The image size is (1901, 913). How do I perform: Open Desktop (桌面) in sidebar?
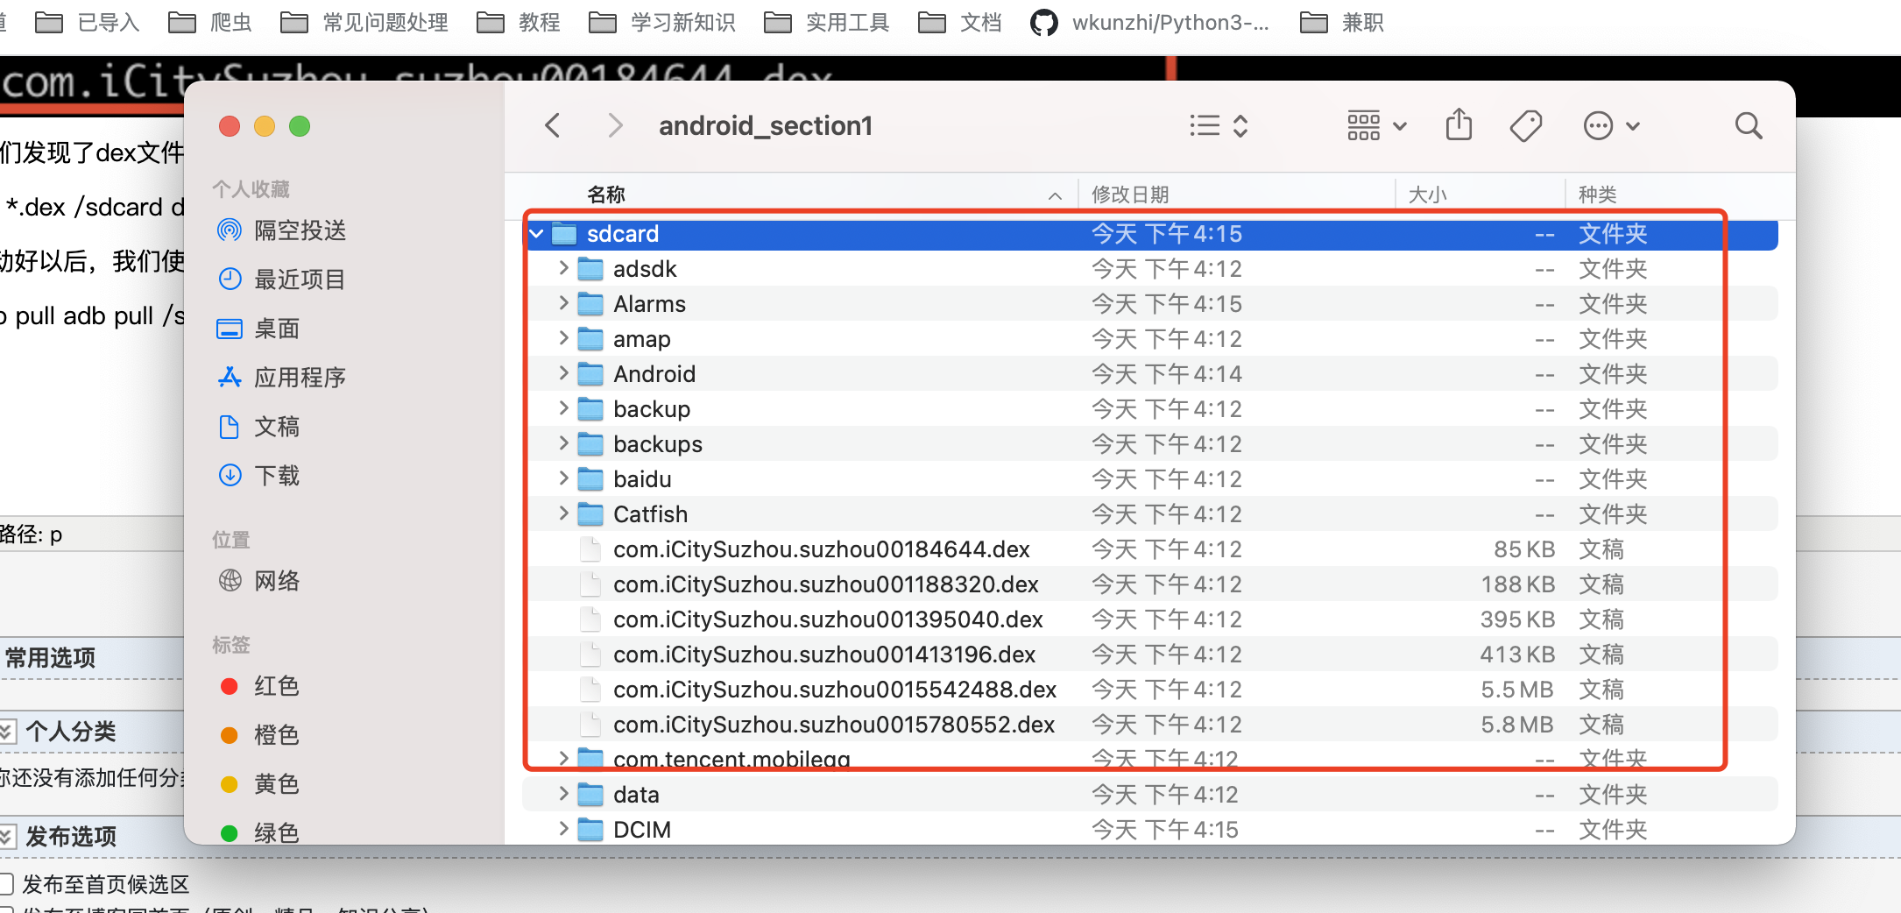258,329
